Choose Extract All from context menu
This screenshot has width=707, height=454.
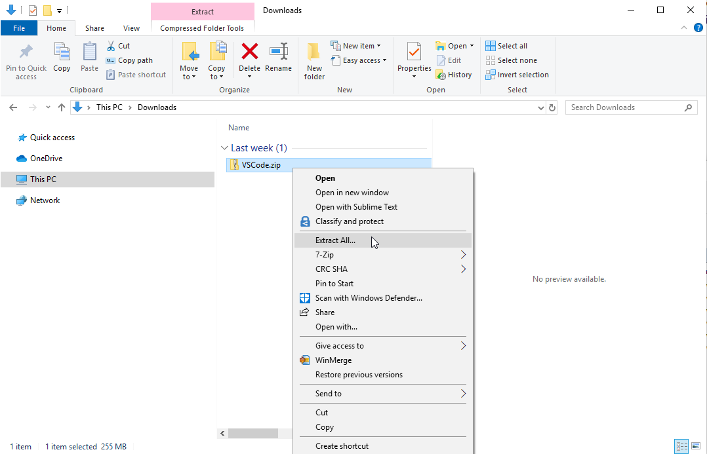pyautogui.click(x=335, y=240)
